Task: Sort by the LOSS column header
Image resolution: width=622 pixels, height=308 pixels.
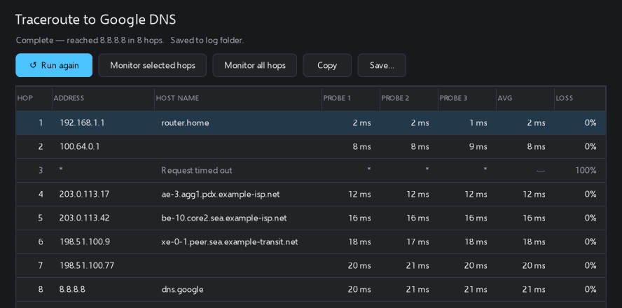Action: [x=580, y=98]
